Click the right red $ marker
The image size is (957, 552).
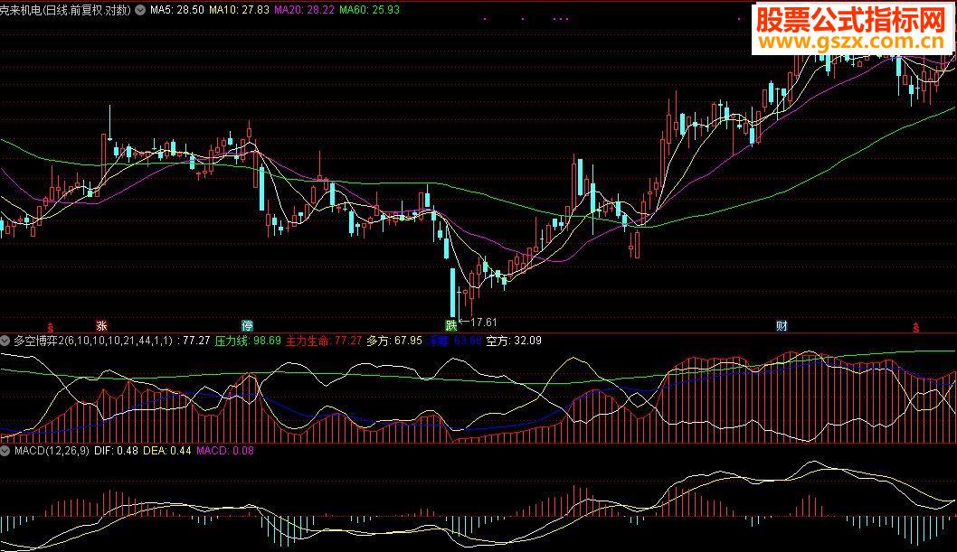coord(916,328)
